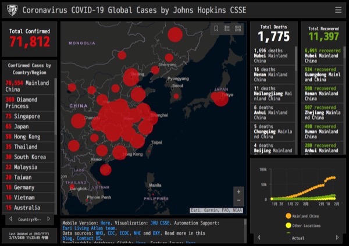Image resolution: width=349 pixels, height=246 pixels.
Task: Switch chart with left arrow beside Actual
Action: coord(259,237)
